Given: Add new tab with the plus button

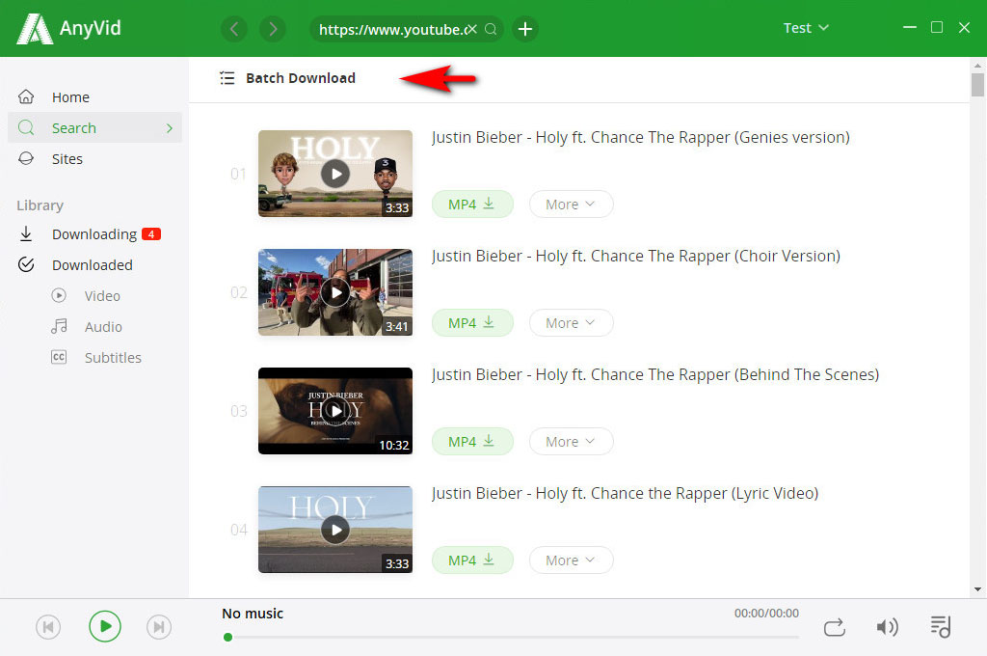Looking at the screenshot, I should tap(525, 29).
